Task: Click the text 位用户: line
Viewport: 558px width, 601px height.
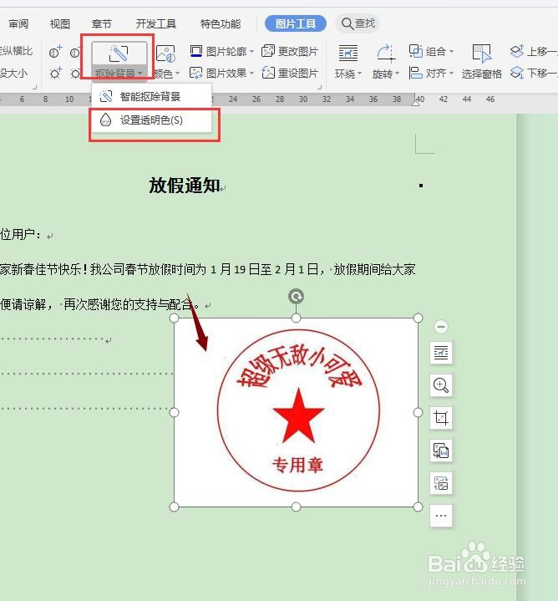Action: click(21, 234)
